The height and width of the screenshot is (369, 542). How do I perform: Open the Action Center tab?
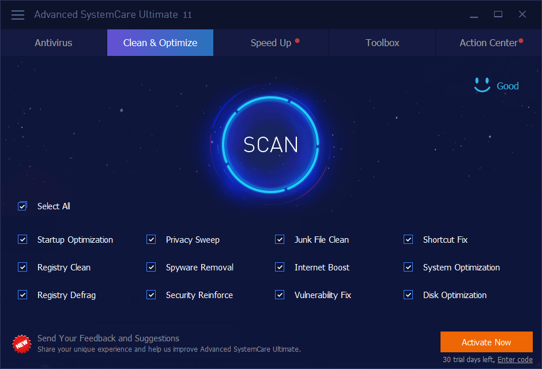pos(488,43)
